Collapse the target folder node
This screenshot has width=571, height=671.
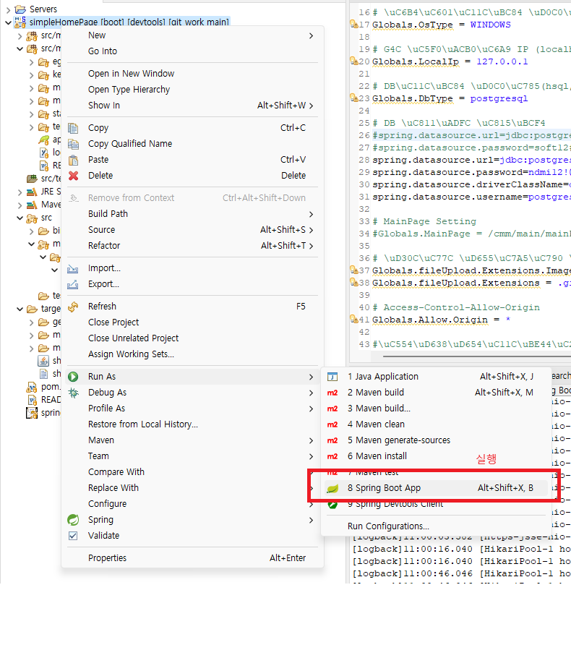click(x=20, y=309)
